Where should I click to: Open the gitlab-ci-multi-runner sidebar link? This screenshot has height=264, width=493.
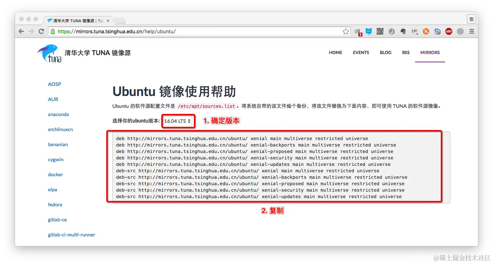(x=72, y=235)
